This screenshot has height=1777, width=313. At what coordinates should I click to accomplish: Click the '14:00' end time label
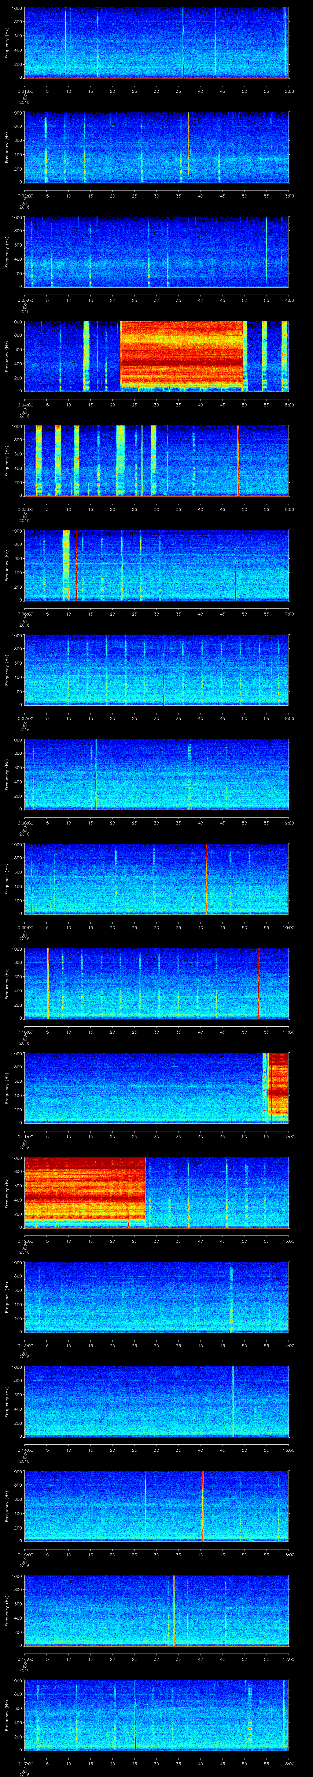coord(288,1345)
